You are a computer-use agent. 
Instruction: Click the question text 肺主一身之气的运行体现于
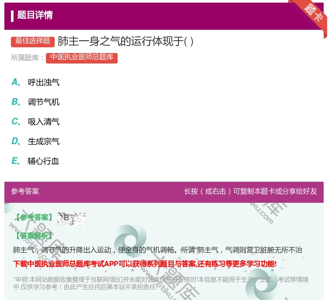point(126,41)
